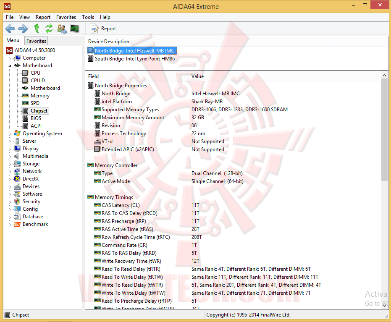
Task: Open the Help menu
Action: pyautogui.click(x=105, y=17)
